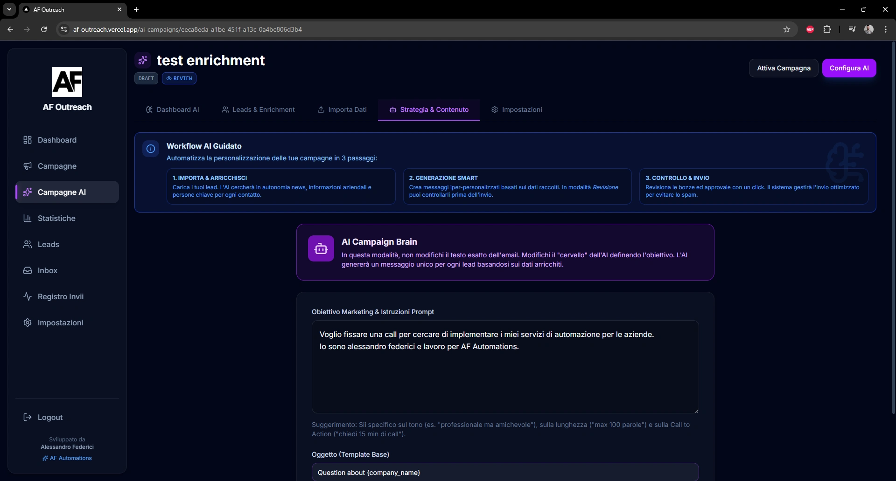Switch to the Dashboard AI tab
Screen dimensions: 896x481
[172, 110]
